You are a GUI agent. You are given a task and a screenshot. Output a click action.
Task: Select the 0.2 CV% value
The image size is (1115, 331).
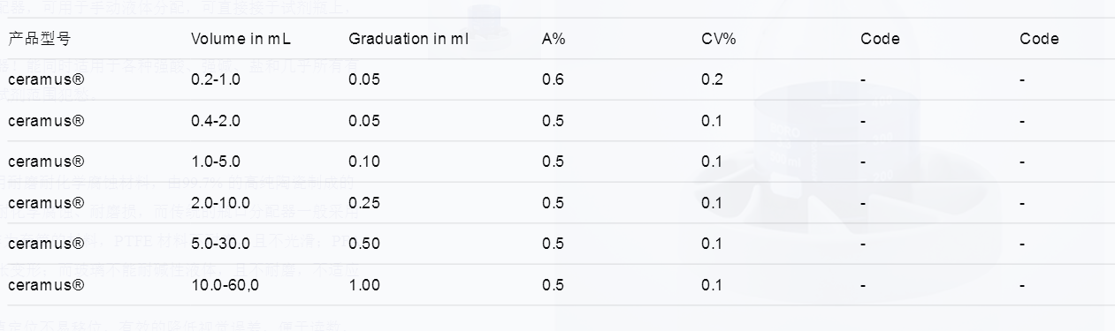point(712,79)
